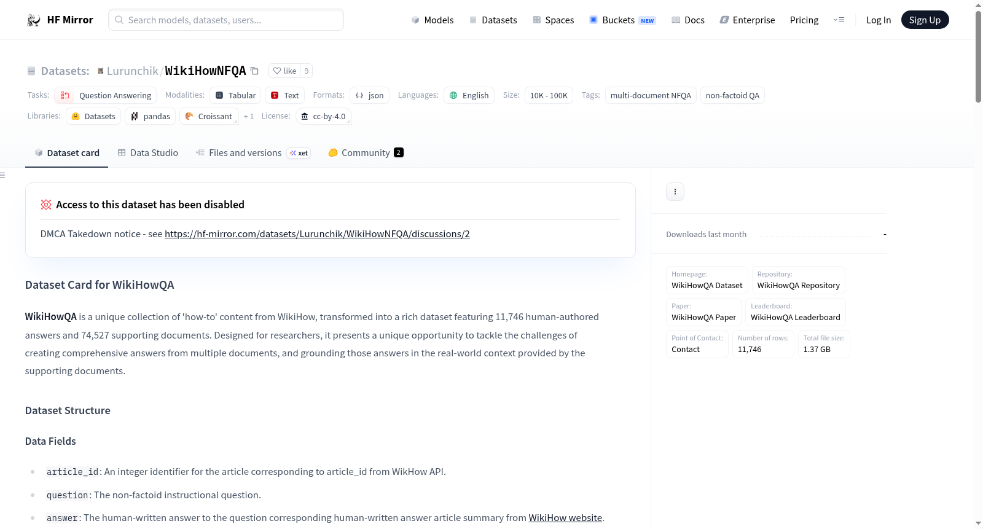Screen dimensions: 983x529
Task: Click the WikiHowNFQA dataset title
Action: point(206,71)
